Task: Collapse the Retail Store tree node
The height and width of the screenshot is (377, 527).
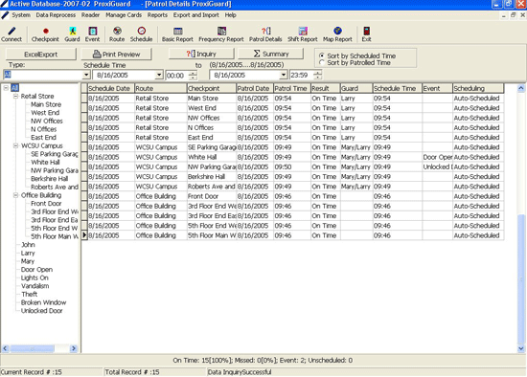Action: click(15, 96)
